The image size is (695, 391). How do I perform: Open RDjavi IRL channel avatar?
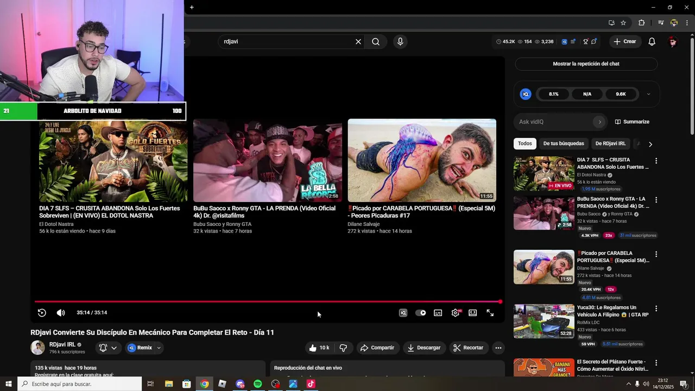[37, 348]
